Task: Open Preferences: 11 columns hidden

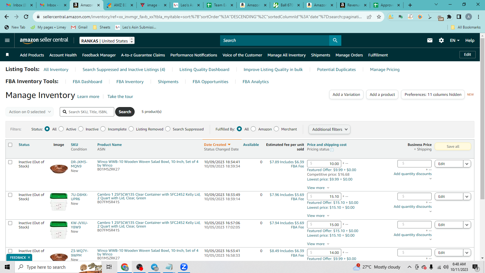Action: (x=433, y=94)
